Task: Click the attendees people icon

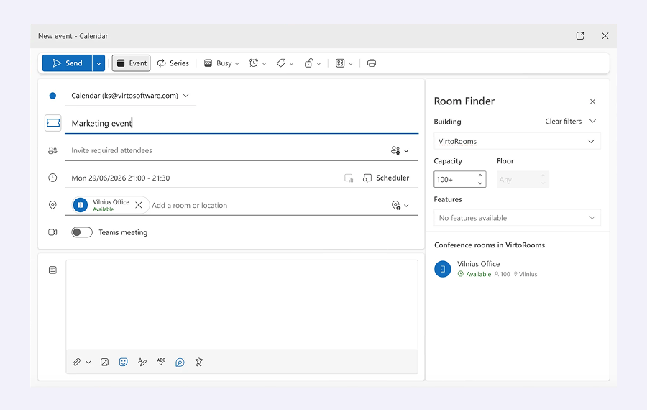Action: coord(52,150)
